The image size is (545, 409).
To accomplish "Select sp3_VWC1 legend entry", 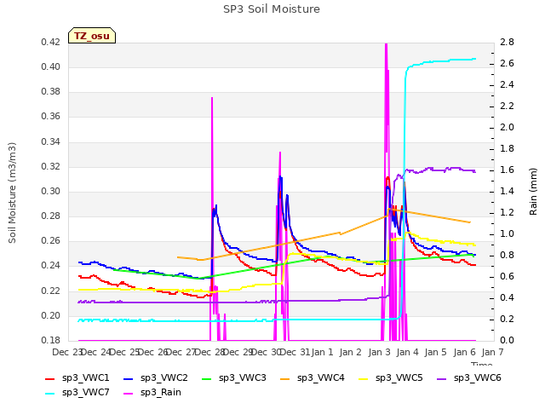I will (77, 377).
